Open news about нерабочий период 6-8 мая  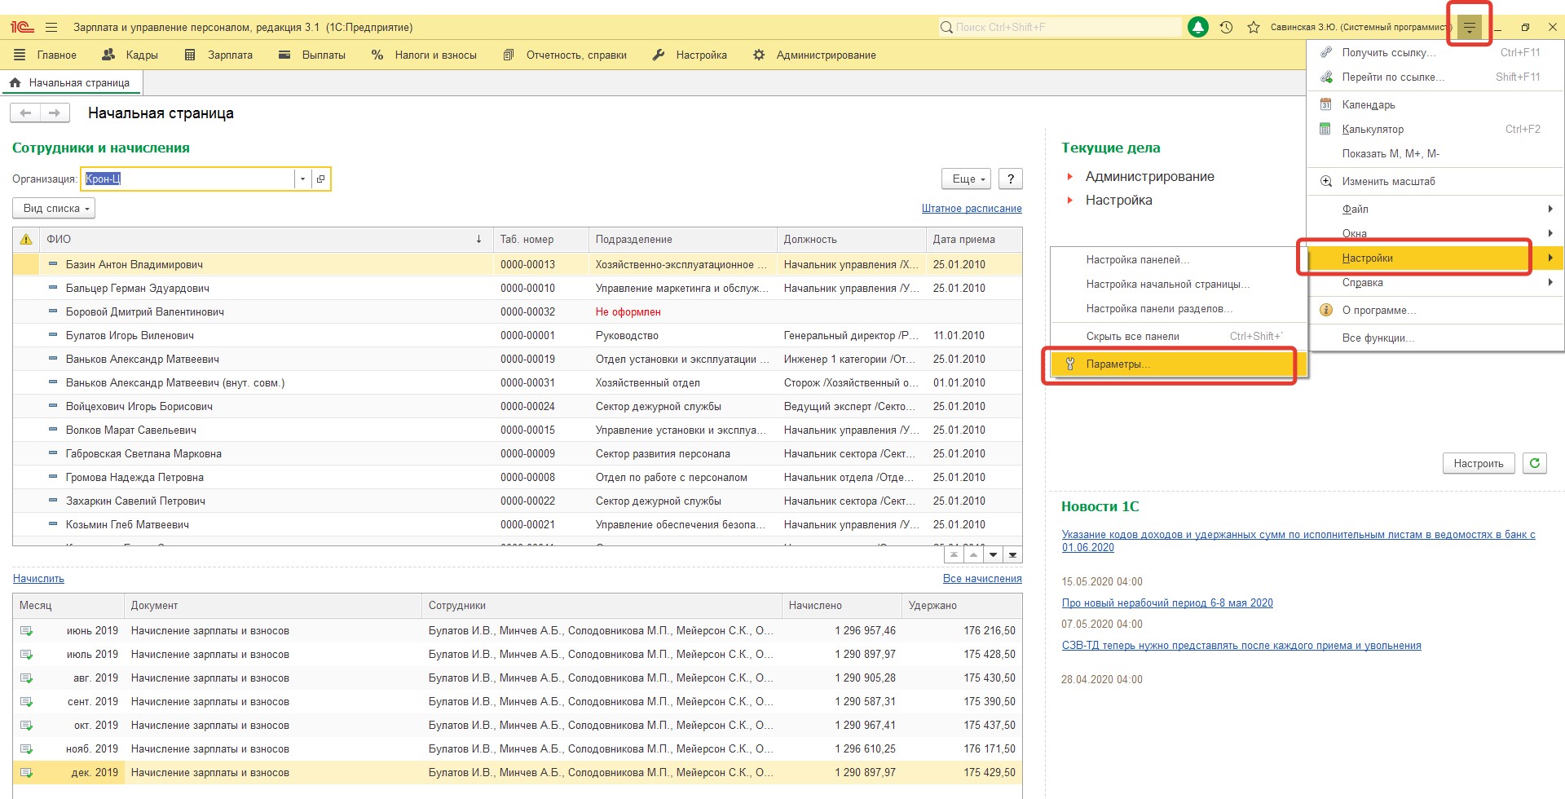pos(1167,603)
